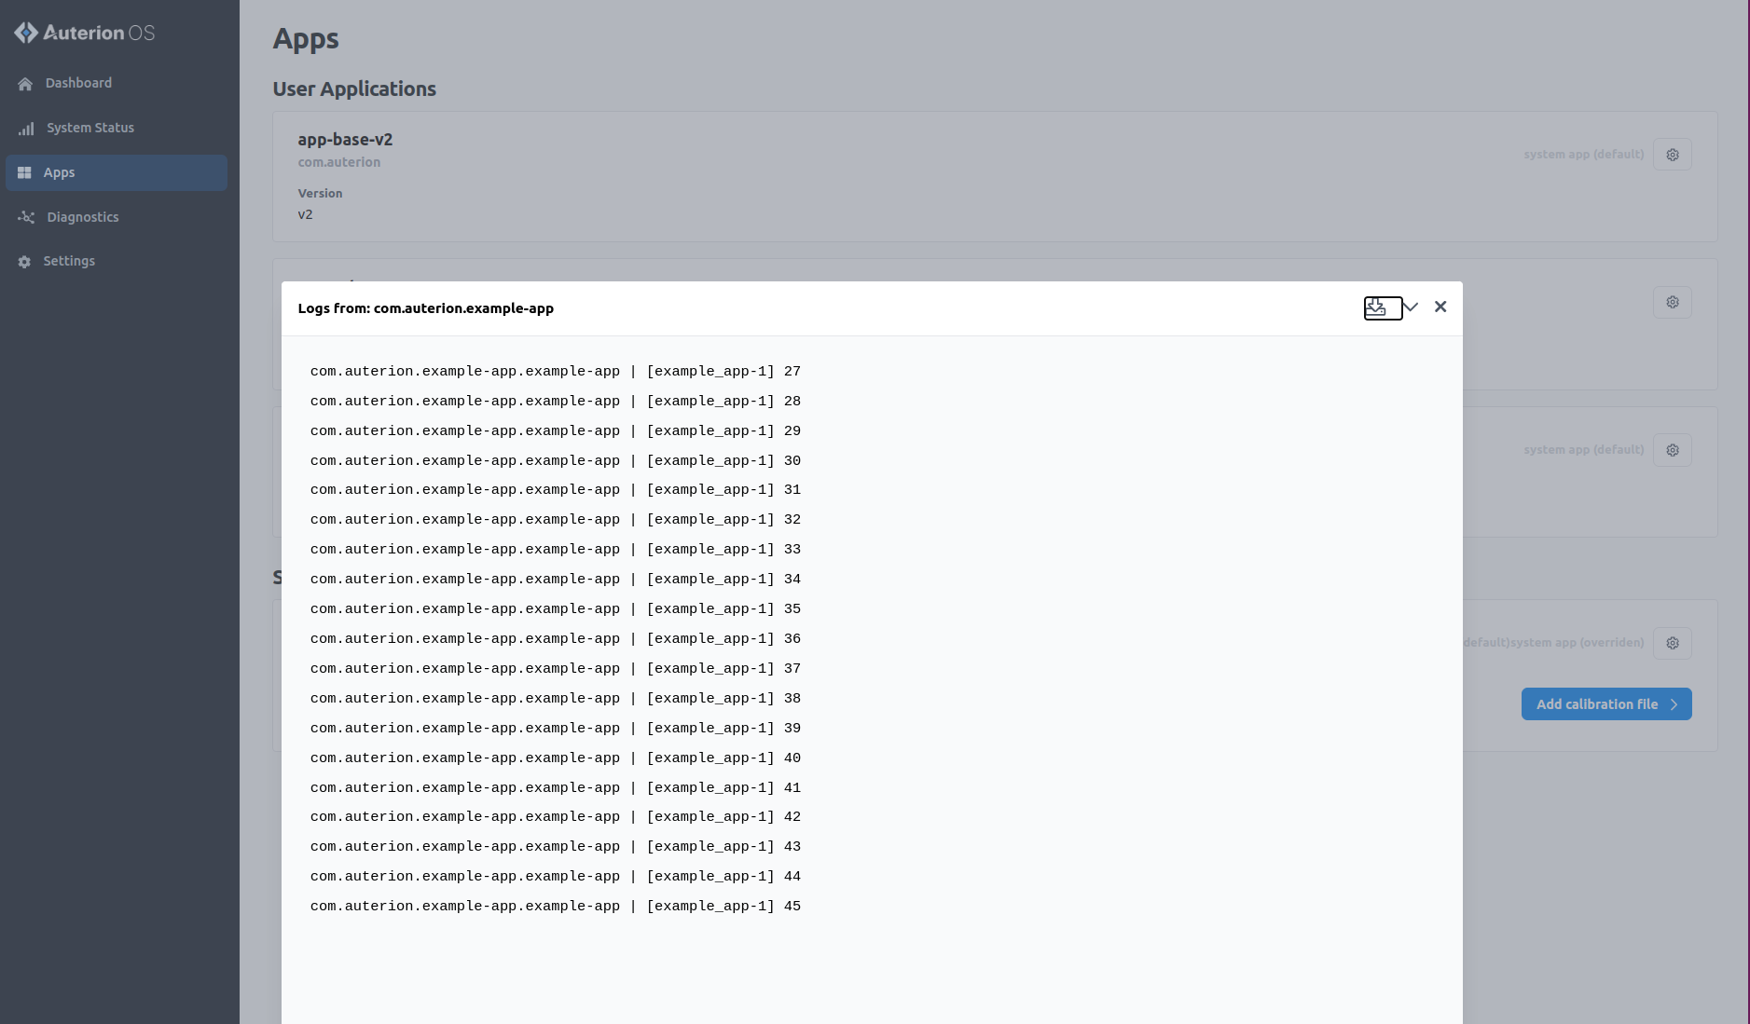Close the example-app logs dialog
The image size is (1750, 1024).
[x=1440, y=307]
